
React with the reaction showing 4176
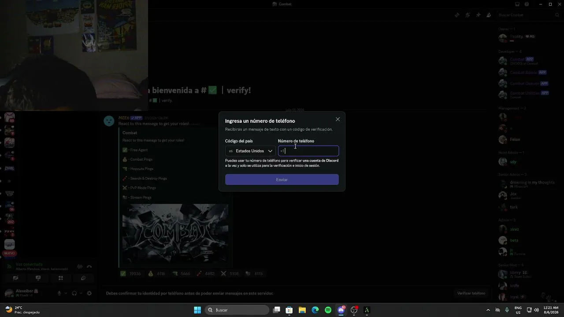[x=254, y=273]
